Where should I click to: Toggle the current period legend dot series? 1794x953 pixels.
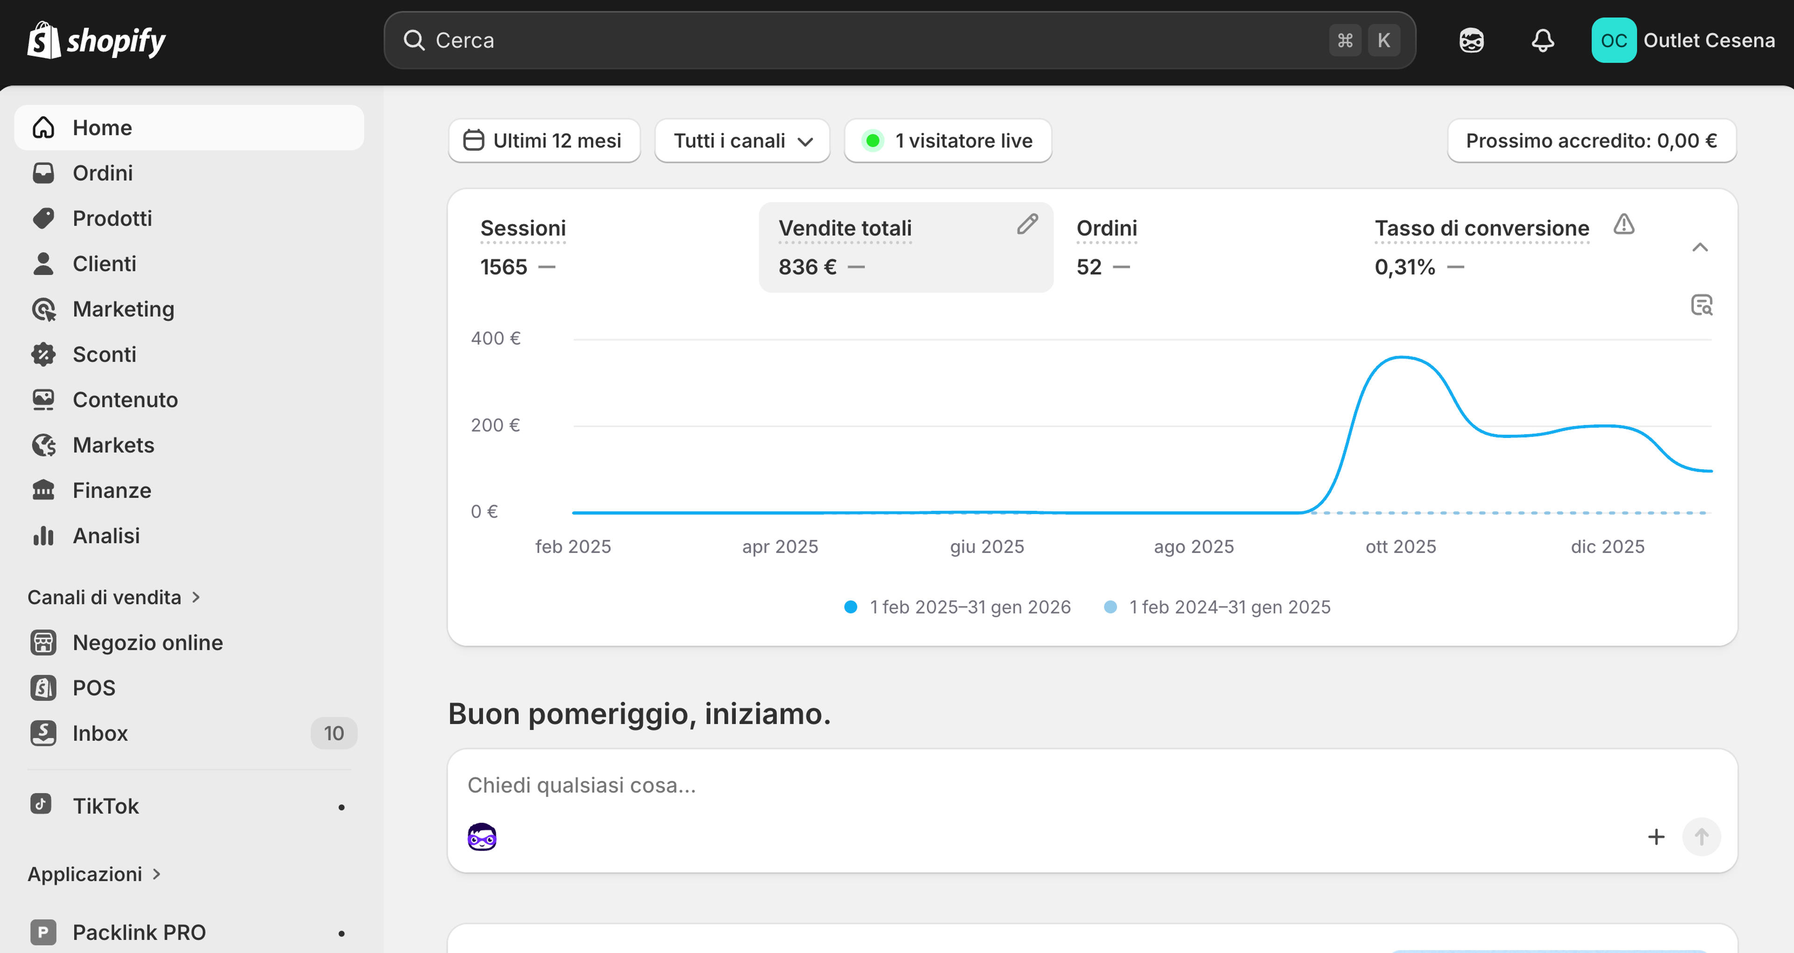957,607
